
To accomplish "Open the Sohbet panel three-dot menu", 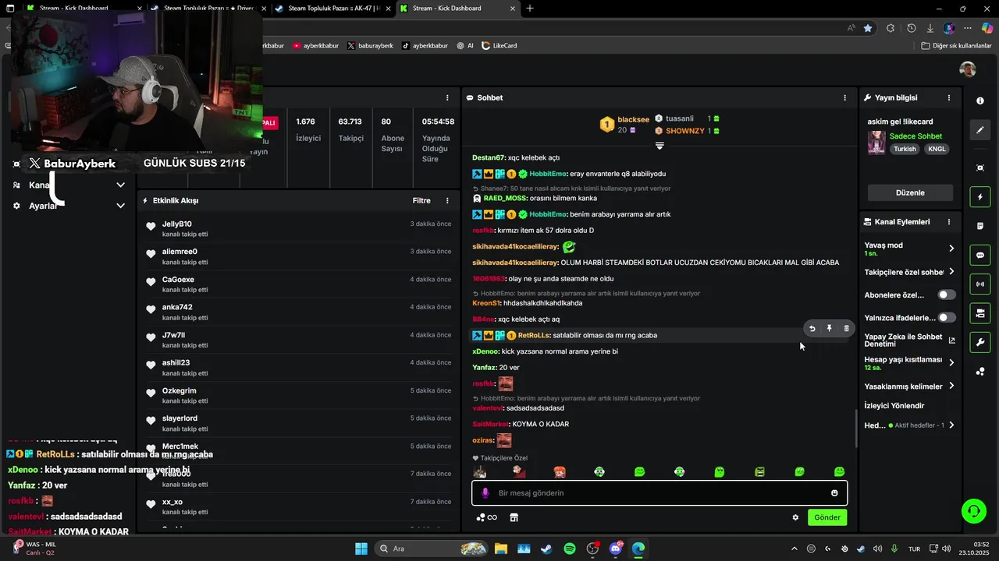I will [x=844, y=98].
